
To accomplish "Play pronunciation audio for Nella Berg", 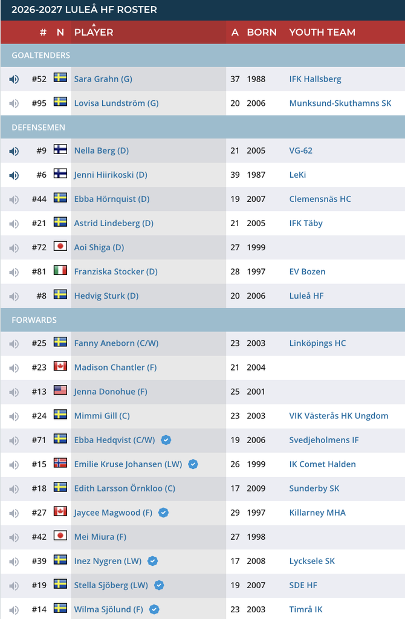I will pyautogui.click(x=14, y=151).
